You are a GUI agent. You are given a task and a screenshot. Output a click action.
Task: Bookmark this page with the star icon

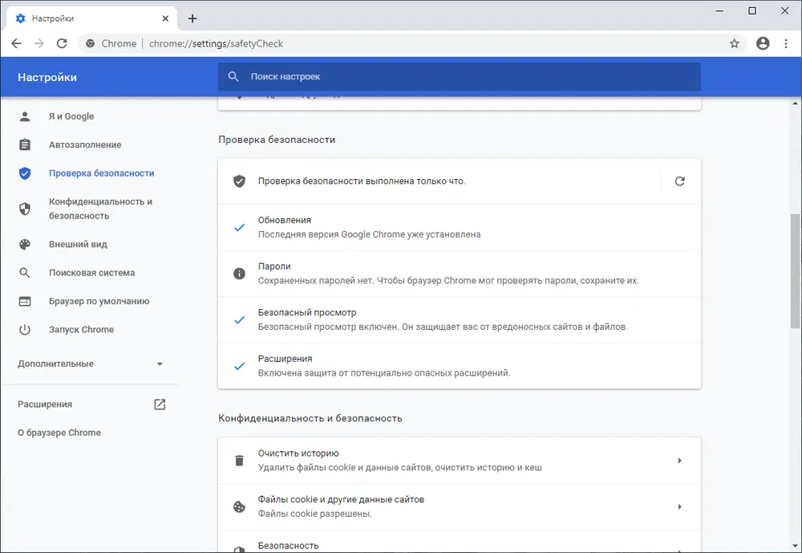[x=734, y=43]
